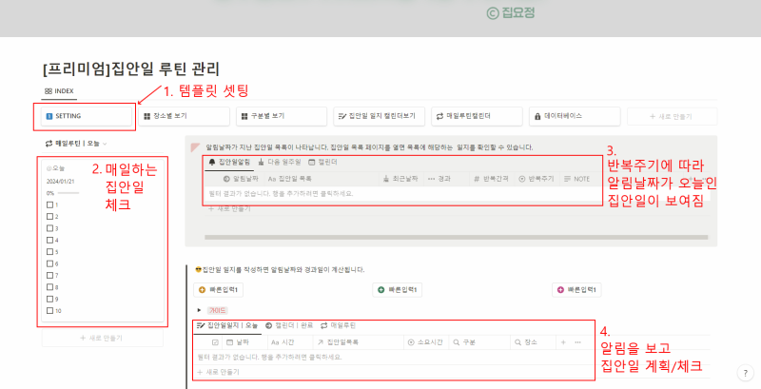Switch to the 집안일알림 tab

(229, 162)
